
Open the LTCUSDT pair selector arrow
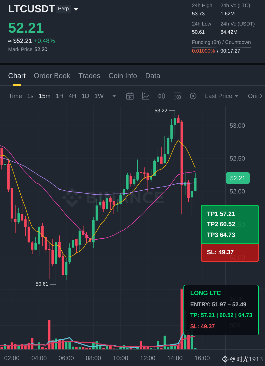point(76,9)
